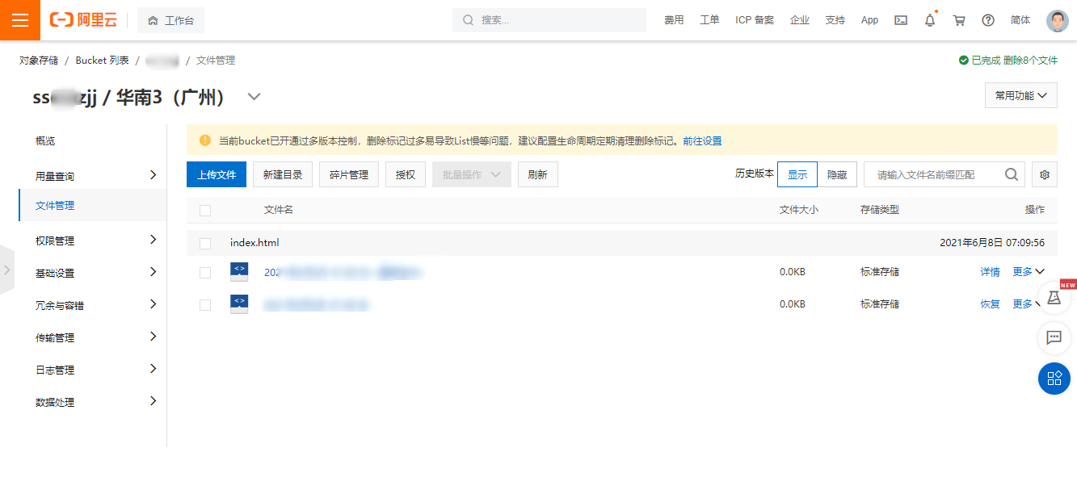1077x498 pixels.
Task: Go to Bucket 列表 breadcrumb
Action: click(103, 61)
